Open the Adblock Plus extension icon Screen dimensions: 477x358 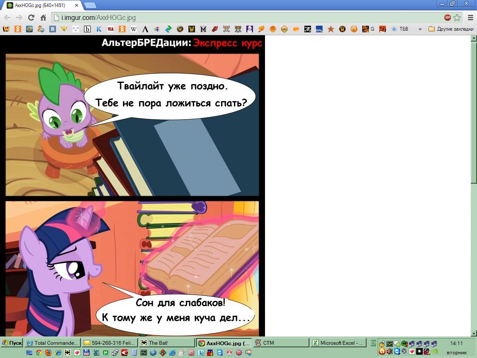click(448, 17)
